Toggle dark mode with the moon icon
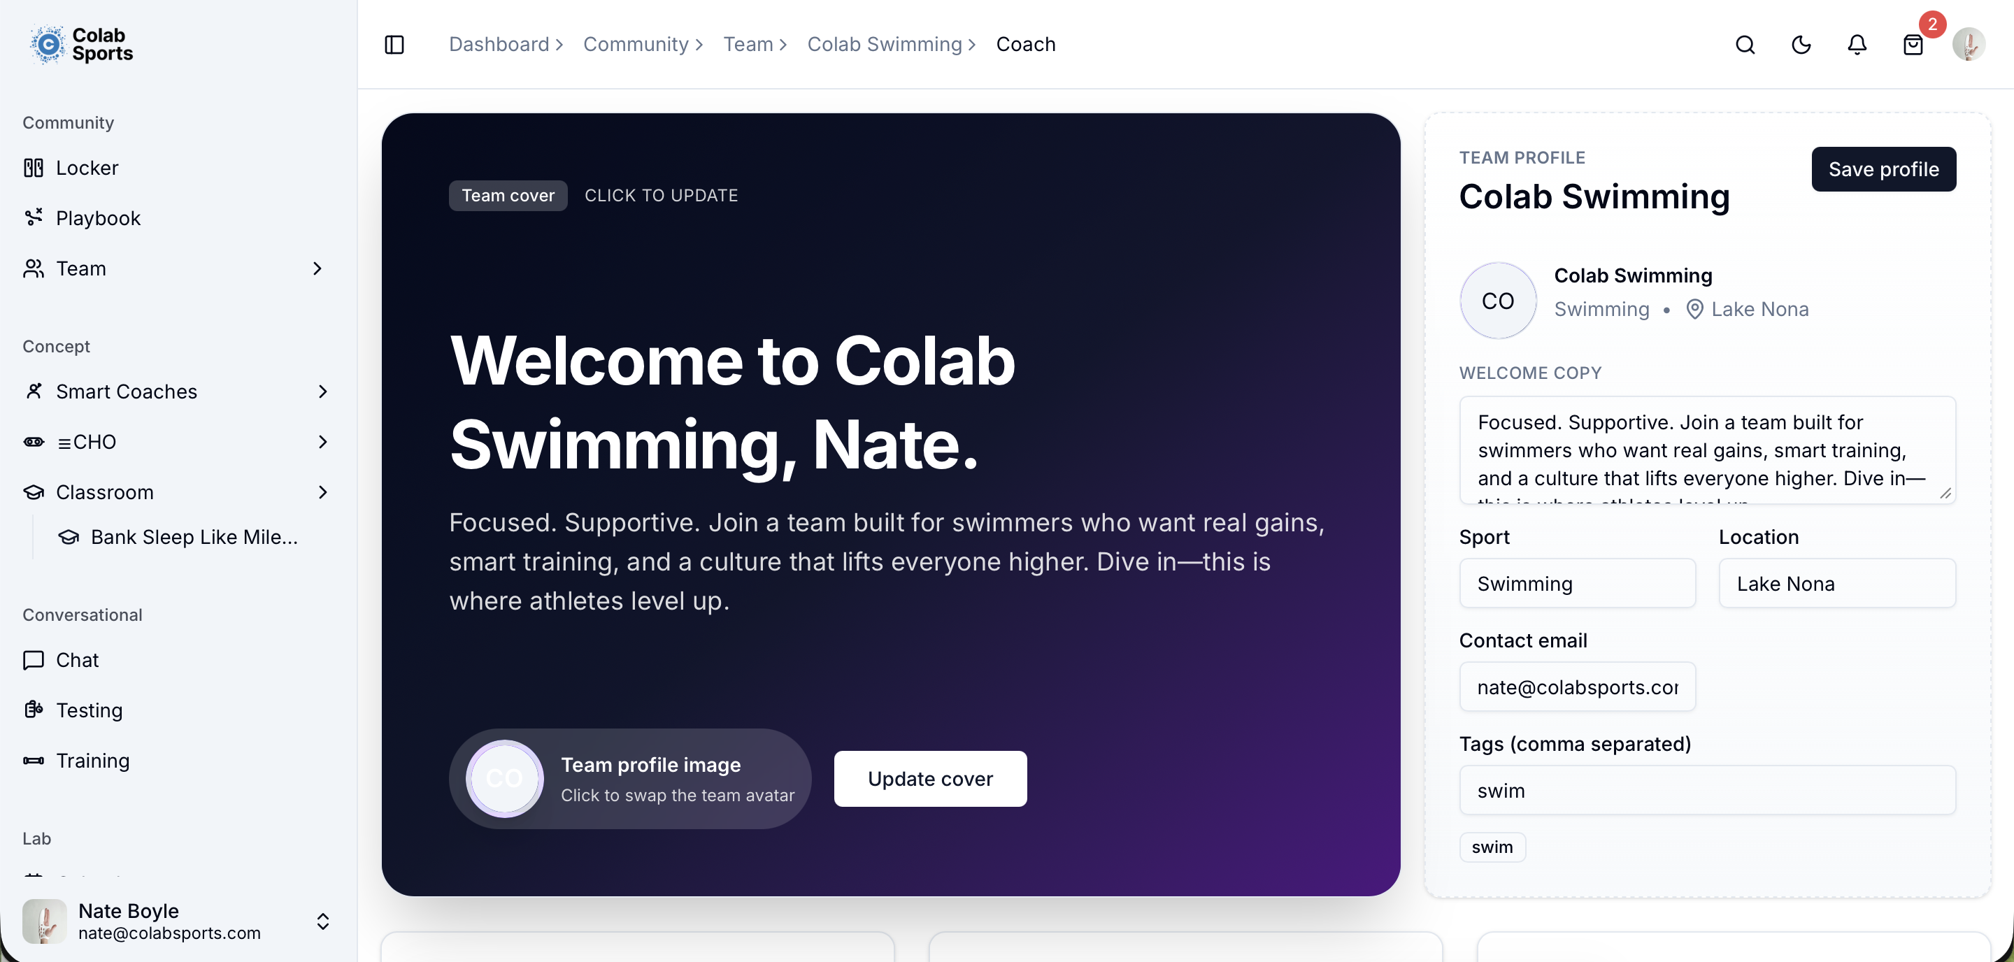 pyautogui.click(x=1801, y=45)
